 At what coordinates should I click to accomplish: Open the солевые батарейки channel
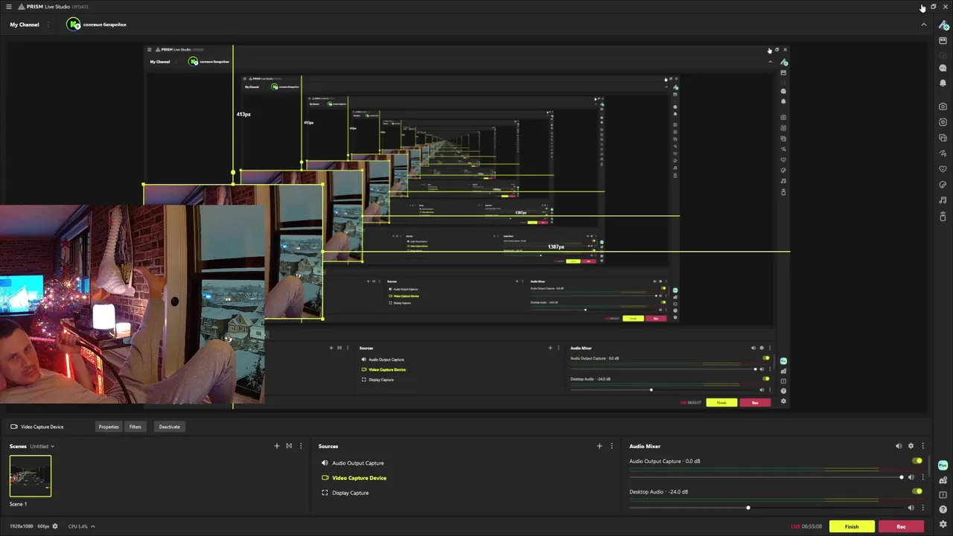[x=96, y=25]
